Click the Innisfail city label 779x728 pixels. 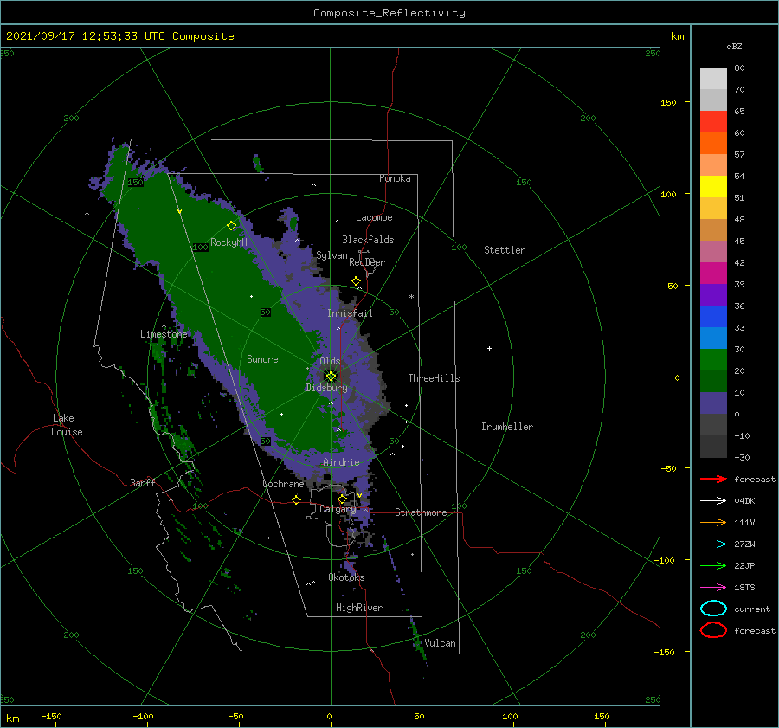point(350,313)
